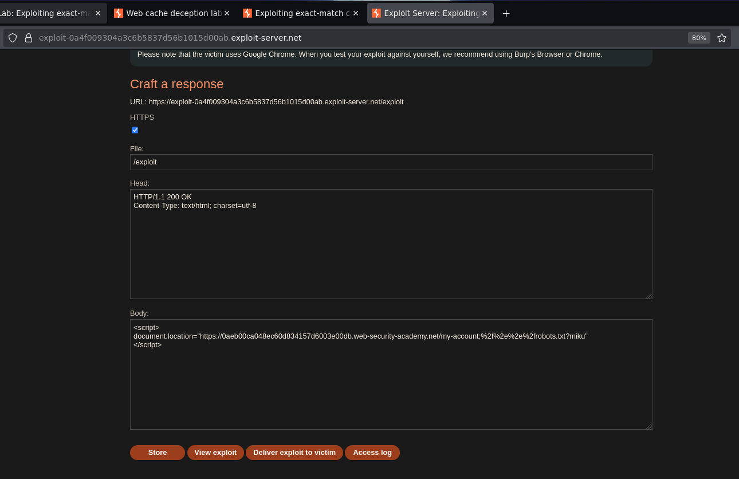This screenshot has height=479, width=739.
Task: Switch to third Exploiting exact-match tab
Action: click(x=301, y=13)
